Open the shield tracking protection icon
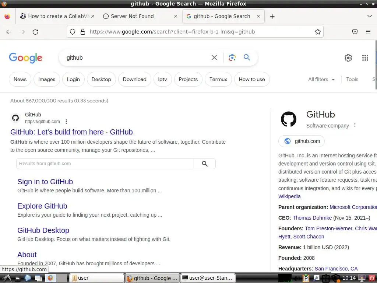377x283 pixels. point(73,32)
